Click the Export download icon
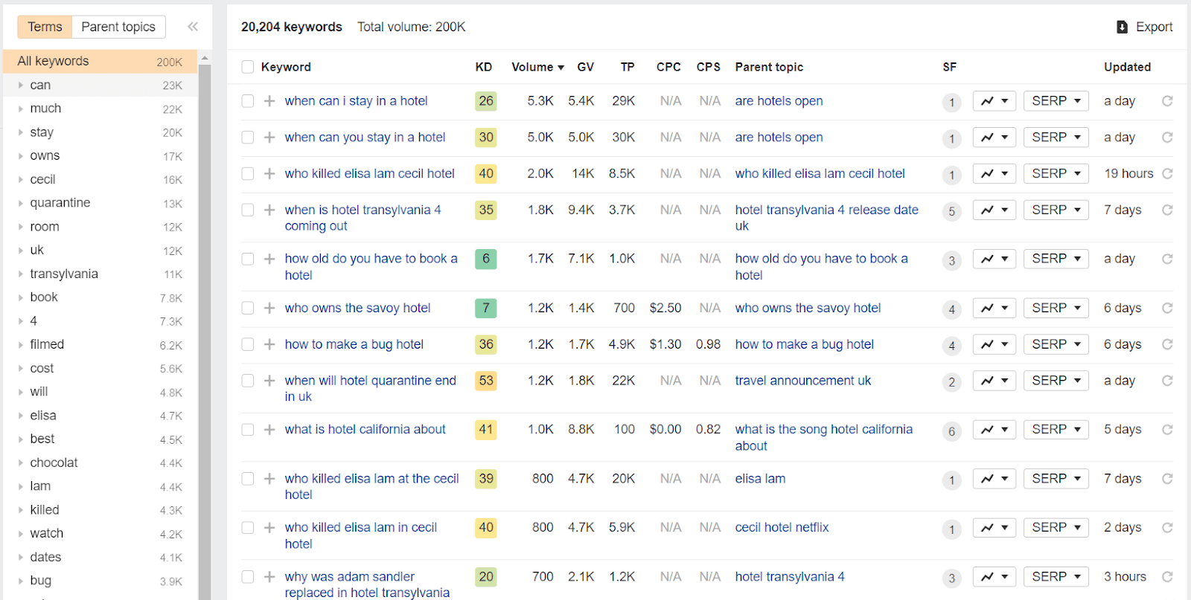The image size is (1191, 600). tap(1122, 28)
